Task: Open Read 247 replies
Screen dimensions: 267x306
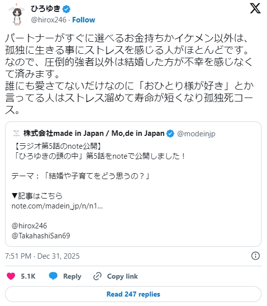Action: point(133,294)
